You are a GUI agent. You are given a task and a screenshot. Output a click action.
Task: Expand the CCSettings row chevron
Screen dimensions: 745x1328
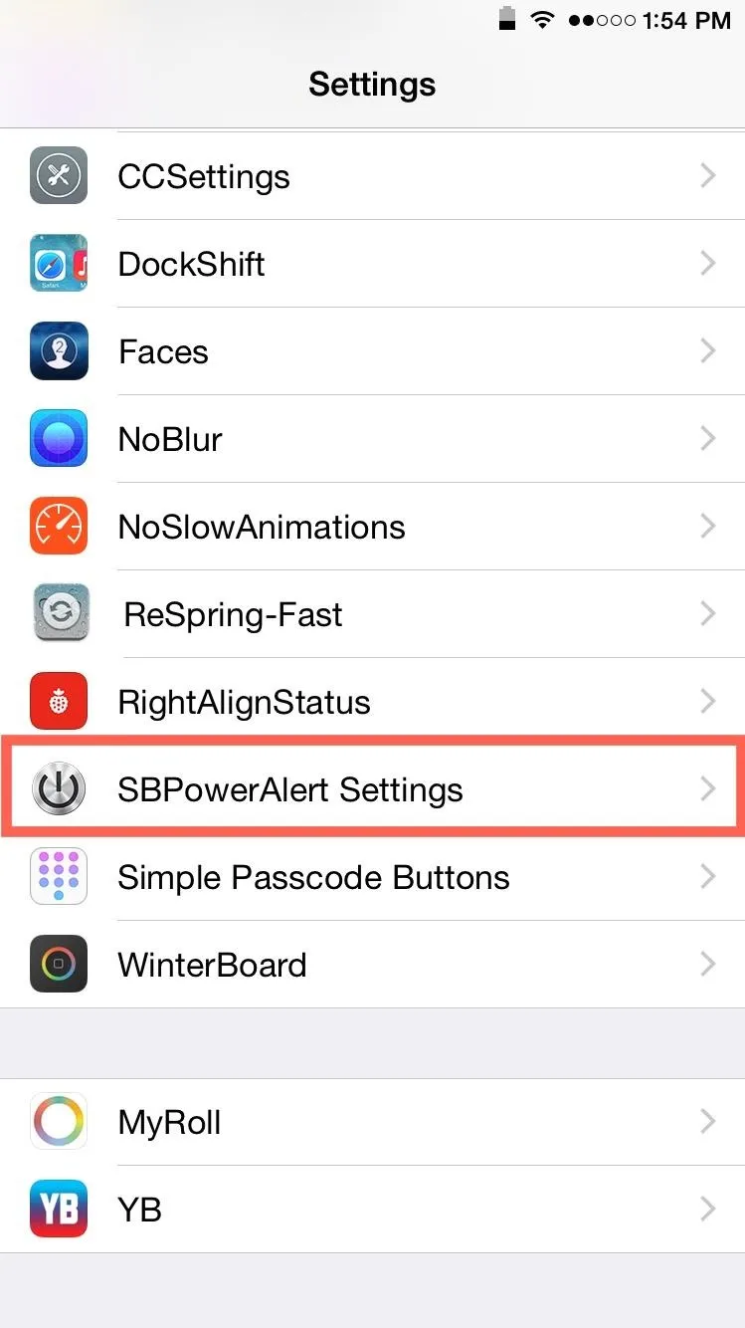pos(708,176)
